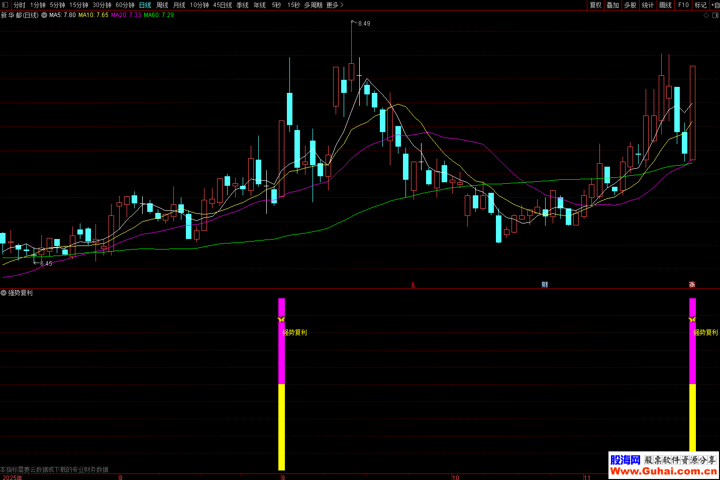
Task: Click the +自 add to watchlist button
Action: click(715, 5)
